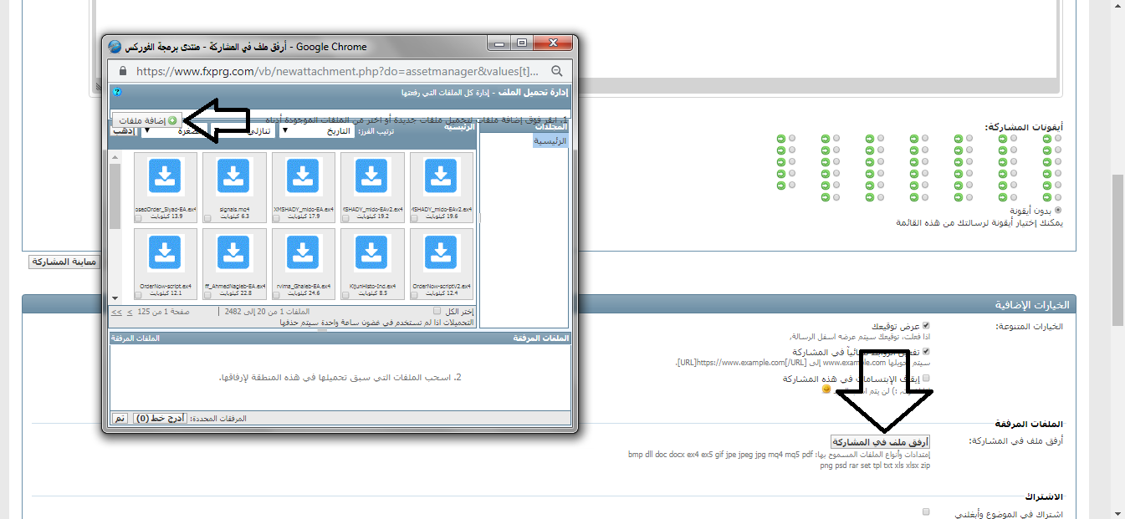1125x519 pixels.
Task: Click the signals.mq4 download icon
Action: [x=233, y=176]
